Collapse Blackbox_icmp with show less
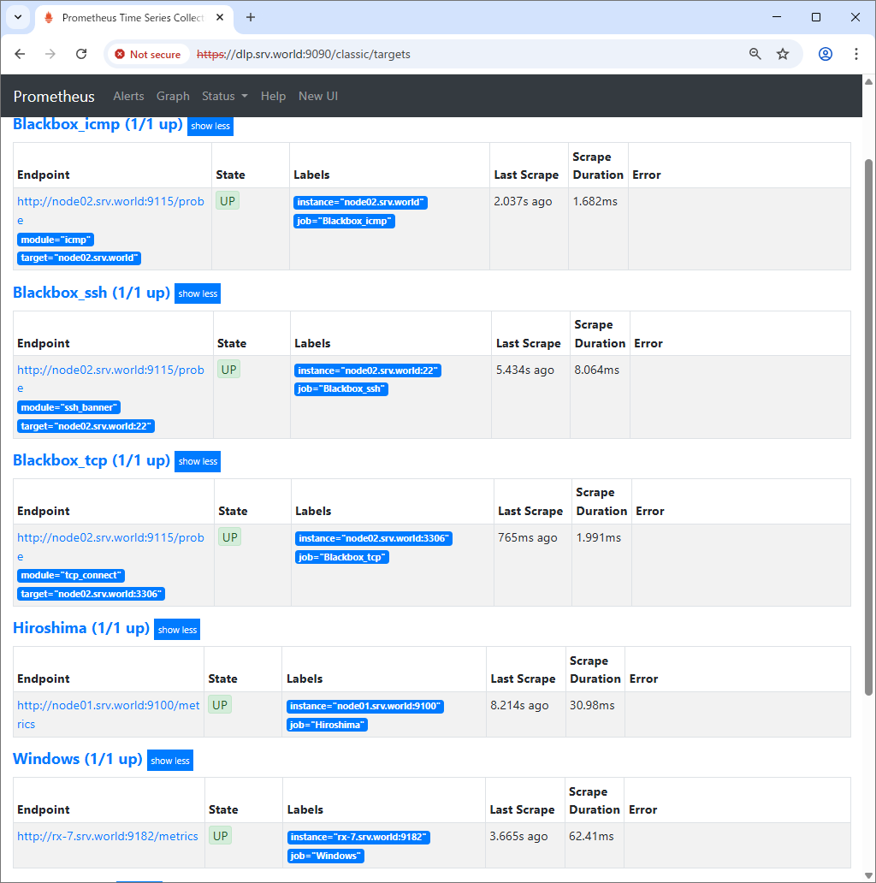The image size is (876, 883). (210, 126)
